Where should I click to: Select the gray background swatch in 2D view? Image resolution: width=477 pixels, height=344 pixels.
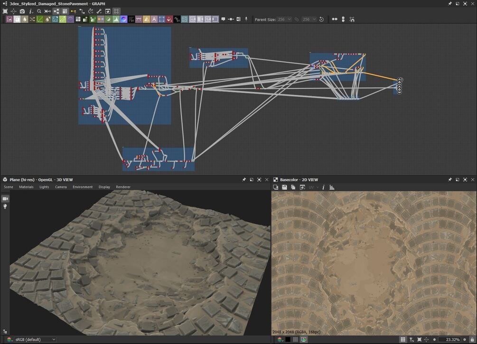(295, 339)
